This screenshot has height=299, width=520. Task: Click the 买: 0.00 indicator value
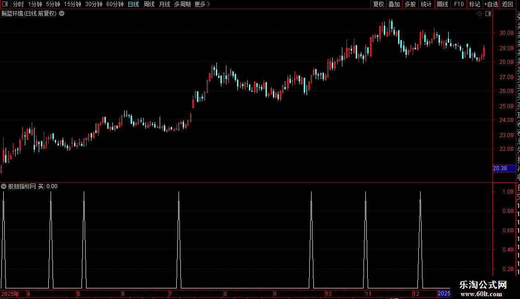[47, 186]
